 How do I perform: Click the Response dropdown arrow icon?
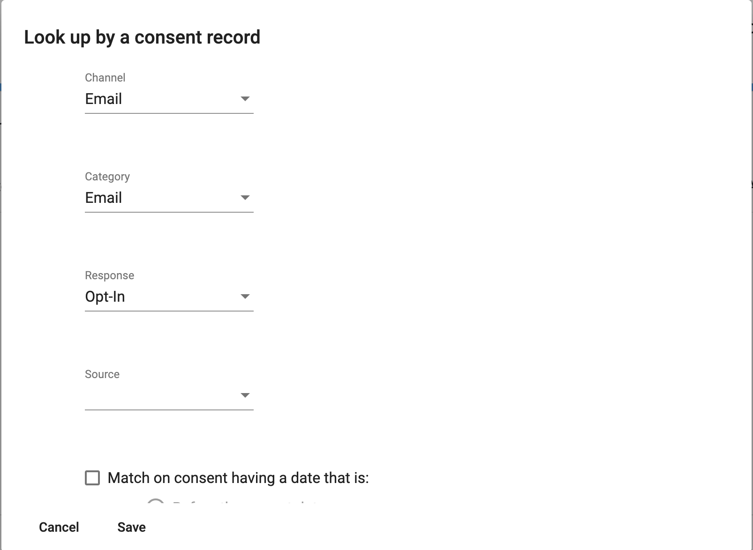(x=245, y=297)
